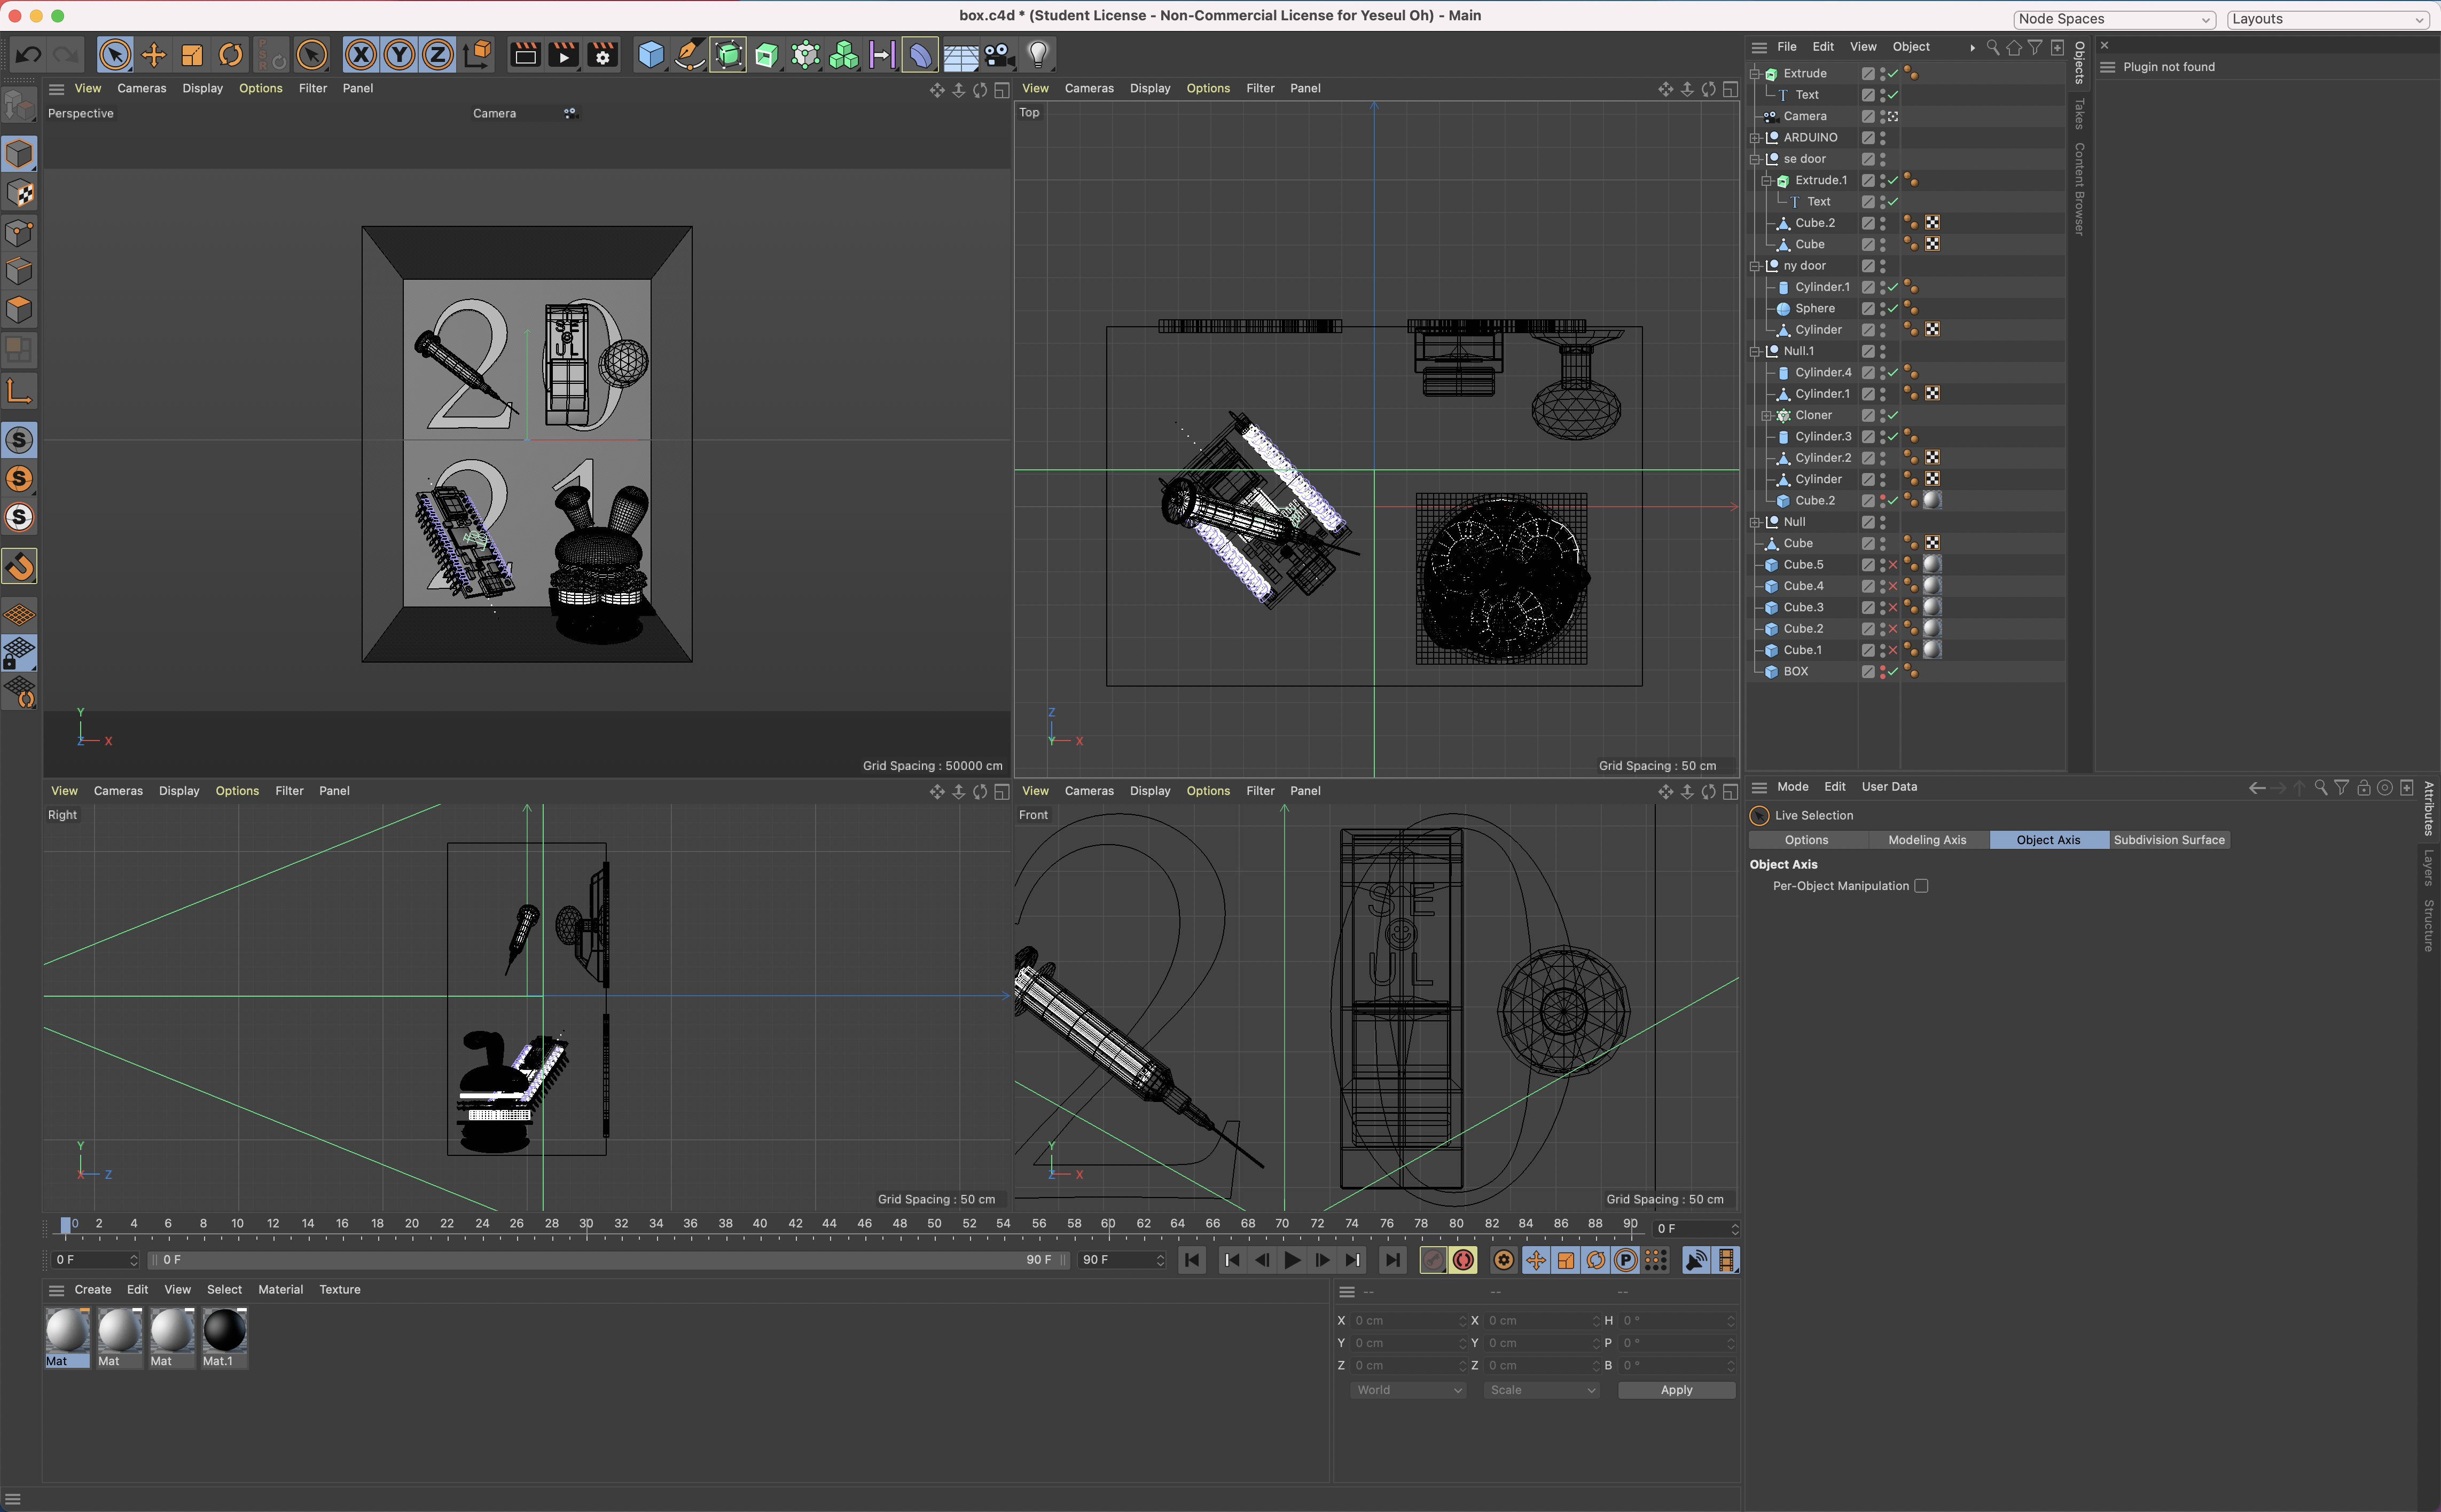This screenshot has width=2441, height=1512.
Task: Collapse the Null.1 group in Objects
Action: pyautogui.click(x=1755, y=351)
